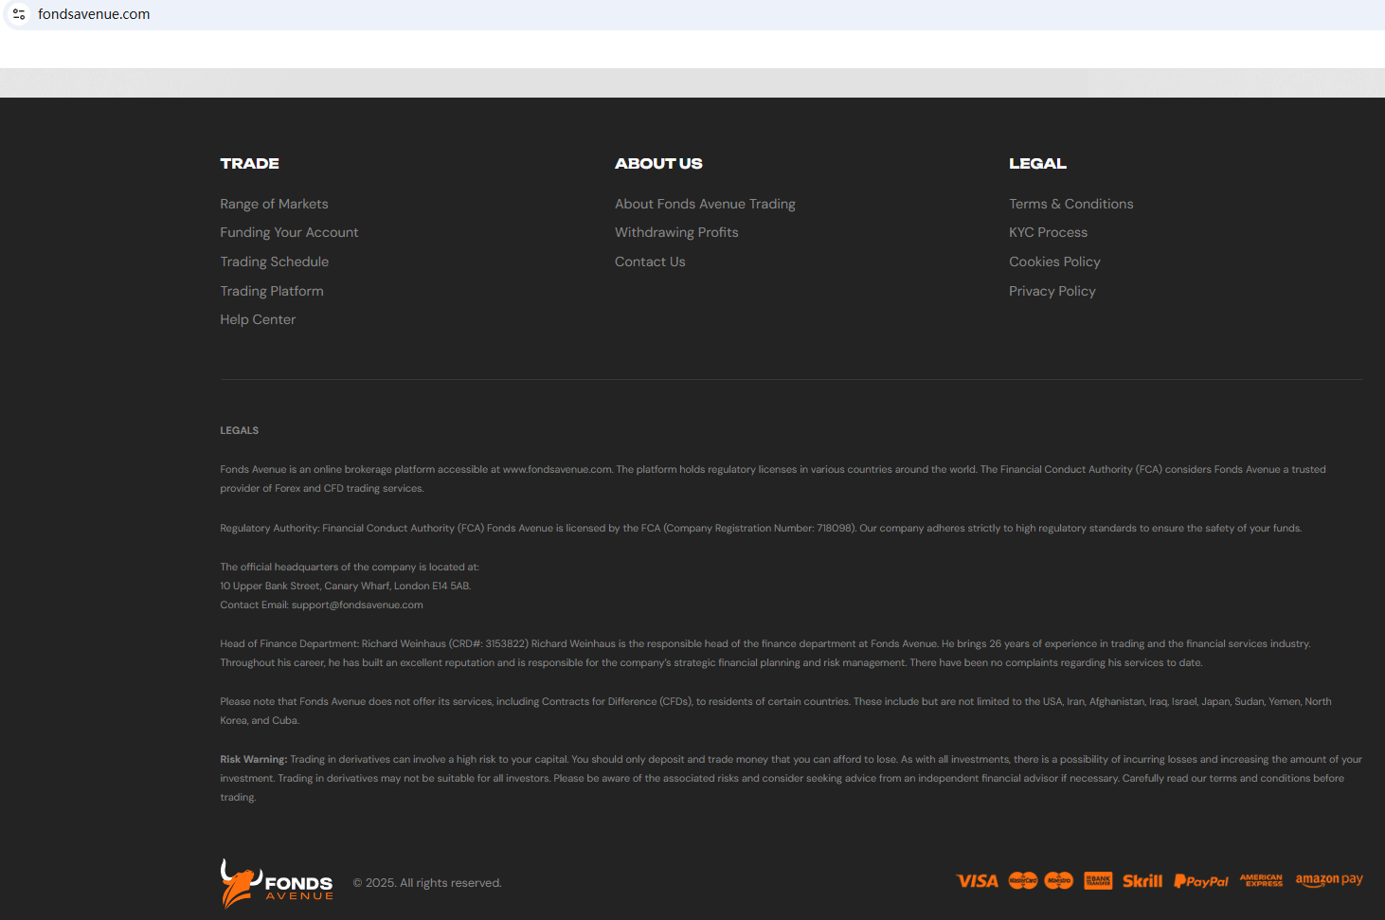Click the Amazon Pay payment logo

tap(1329, 881)
